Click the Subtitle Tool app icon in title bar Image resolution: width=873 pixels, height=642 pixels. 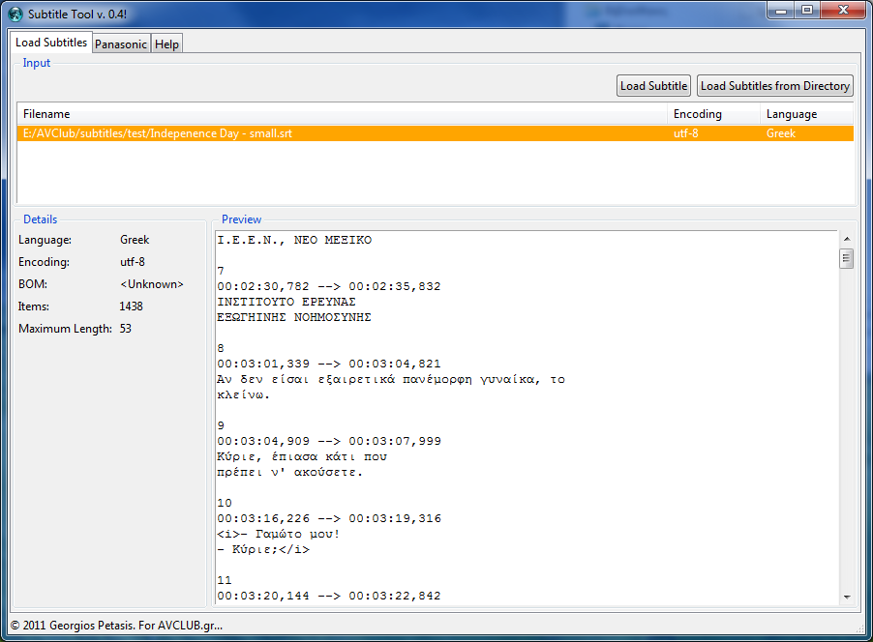point(15,14)
